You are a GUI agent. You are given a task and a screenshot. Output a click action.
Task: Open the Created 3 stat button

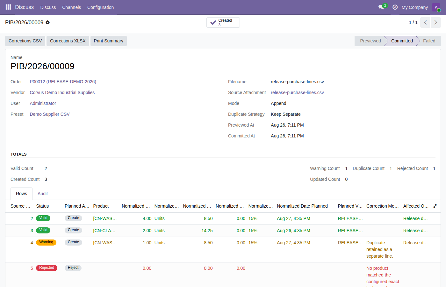point(223,22)
